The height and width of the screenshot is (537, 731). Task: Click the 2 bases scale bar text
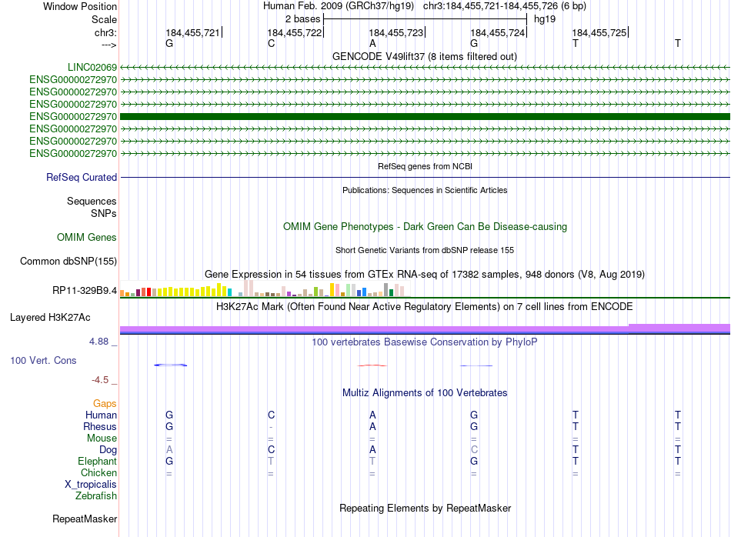click(x=303, y=19)
